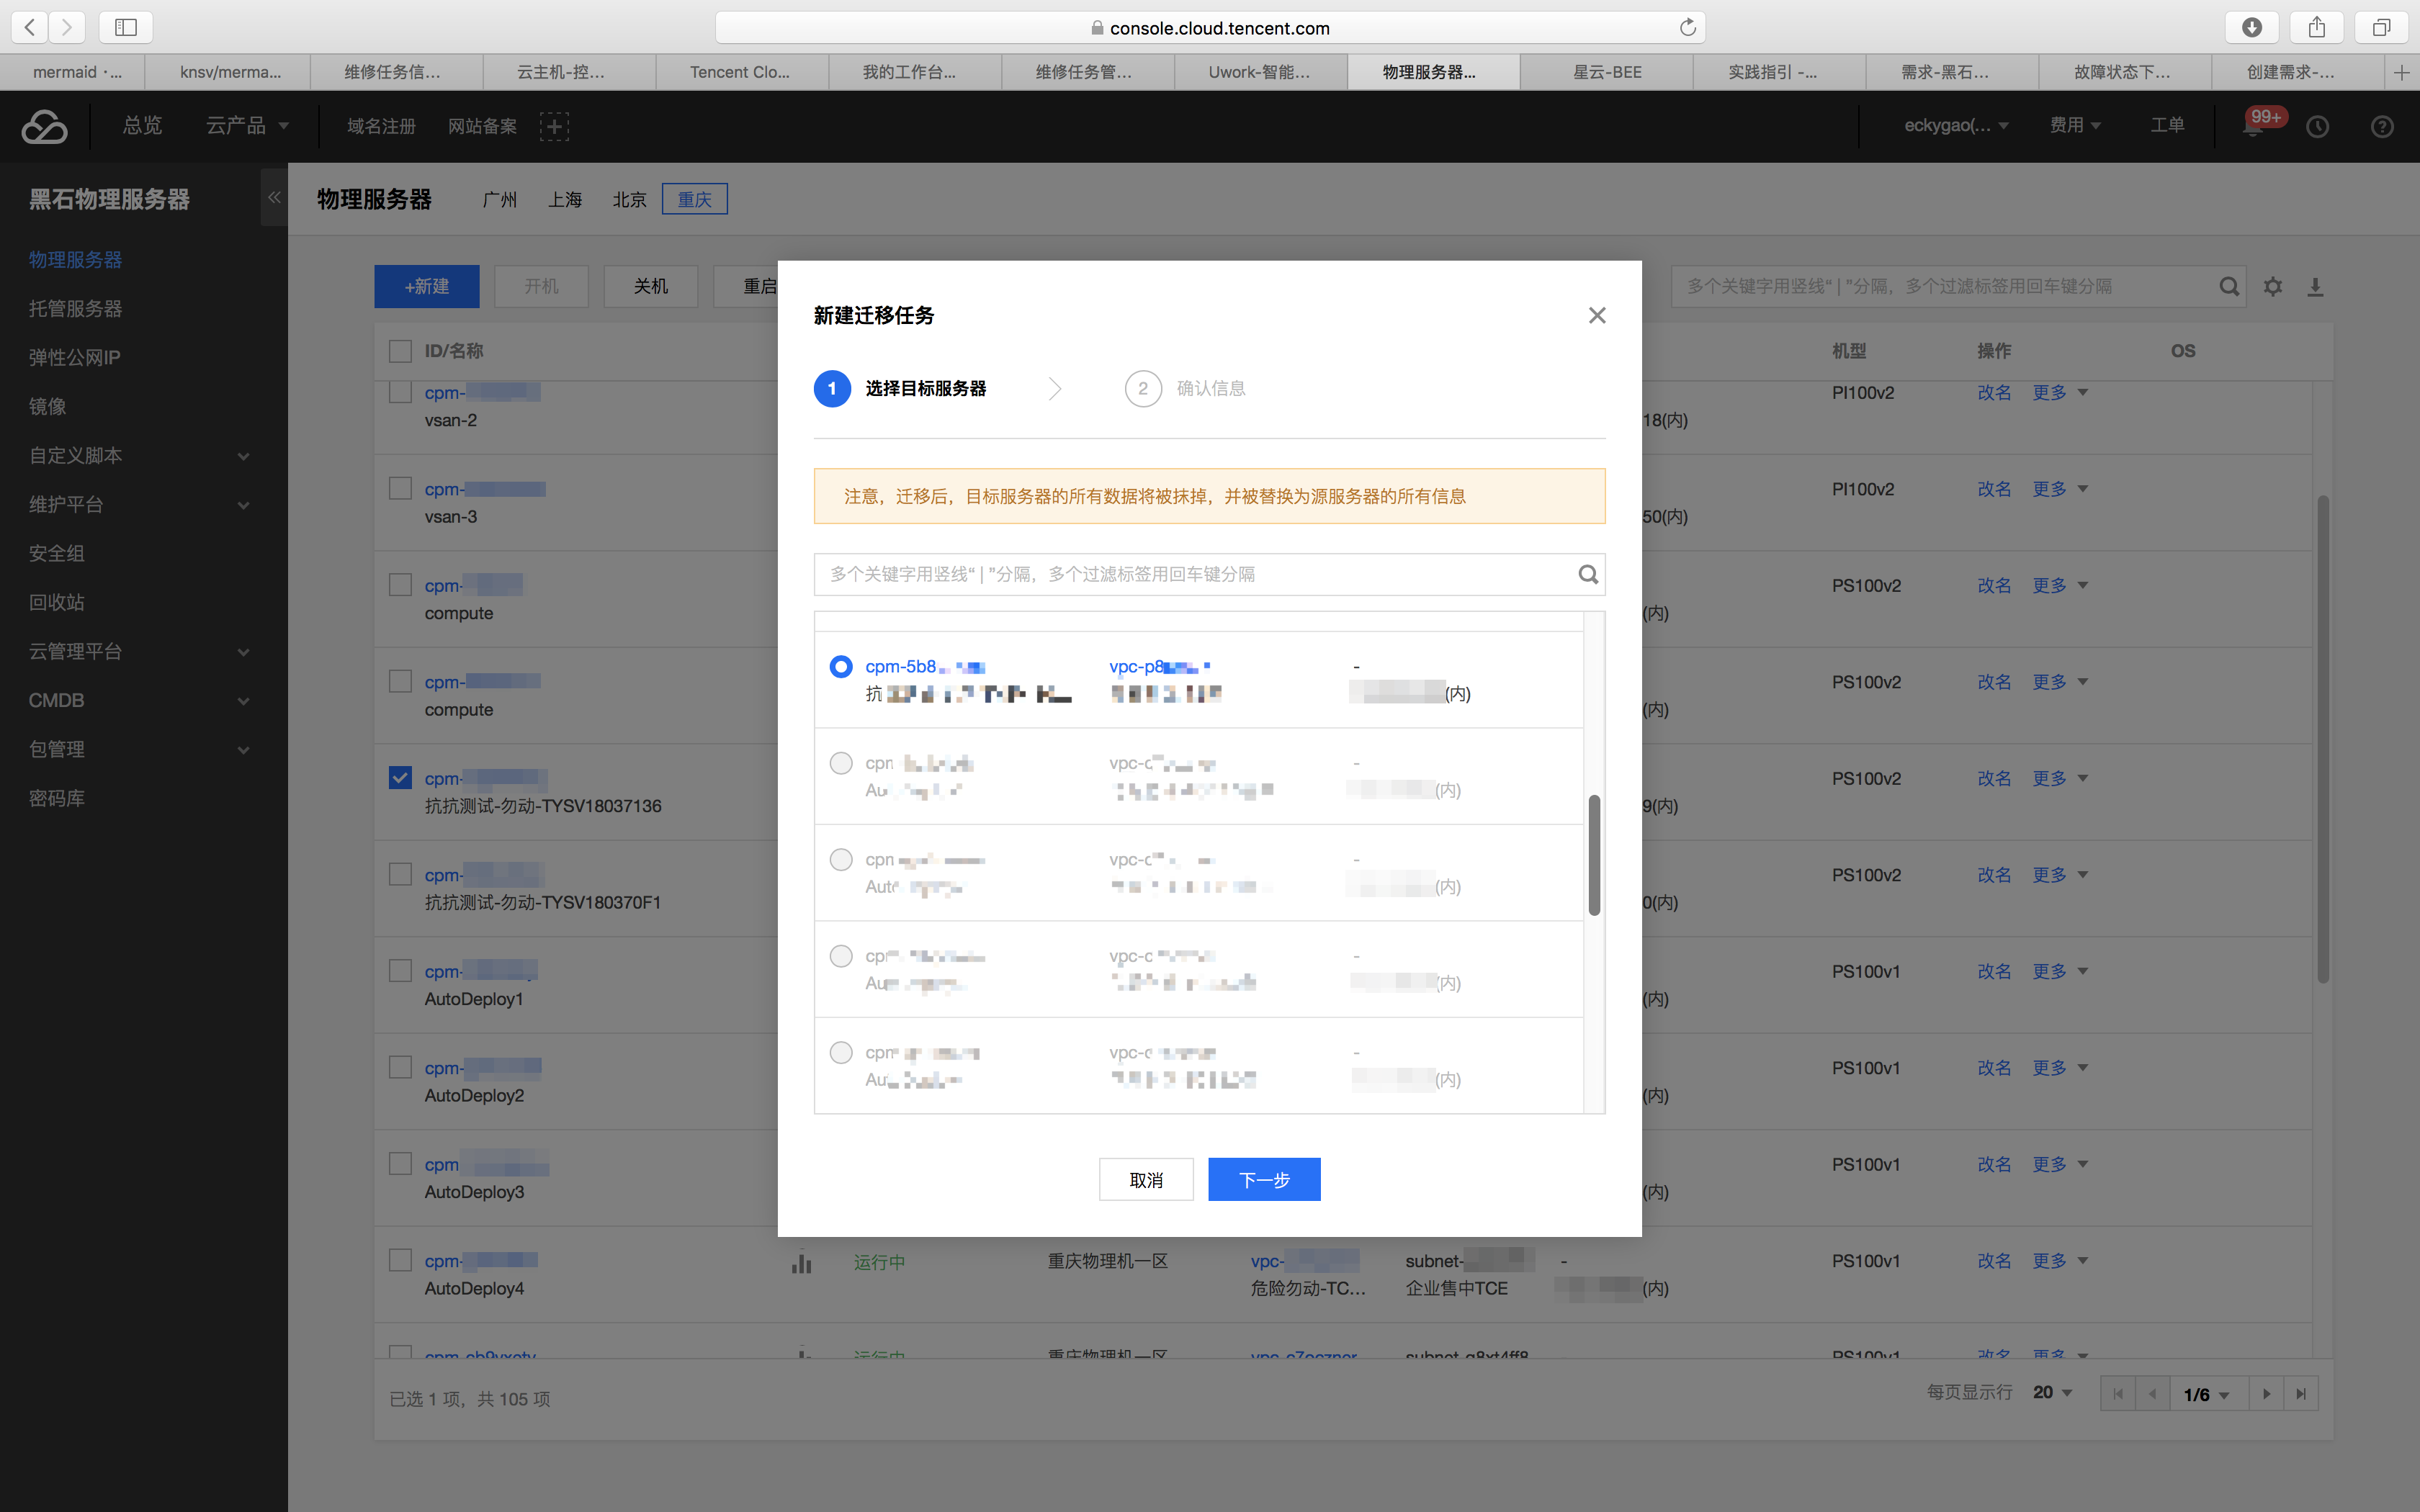Expand the CMDB sidebar section
The image size is (2420, 1512).
point(139,701)
